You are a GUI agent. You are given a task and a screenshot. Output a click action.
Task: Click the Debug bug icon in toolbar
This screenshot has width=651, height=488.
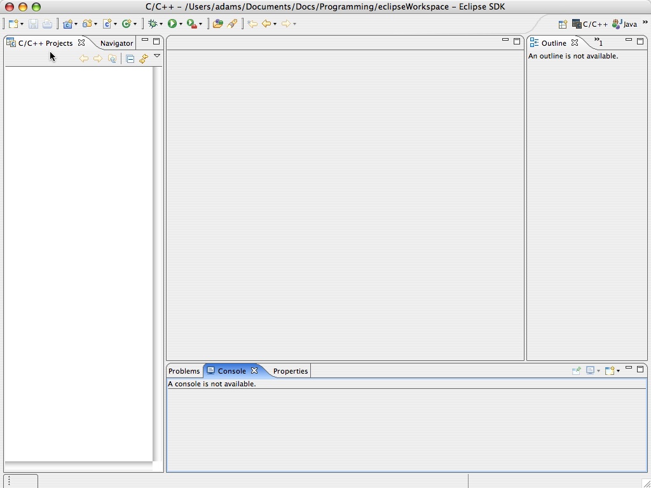point(153,24)
